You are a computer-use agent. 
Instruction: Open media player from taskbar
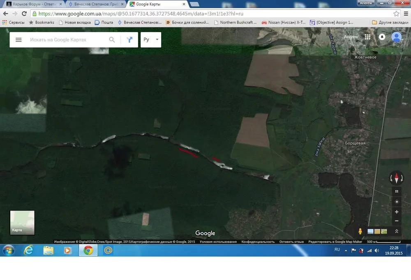pyautogui.click(x=67, y=250)
